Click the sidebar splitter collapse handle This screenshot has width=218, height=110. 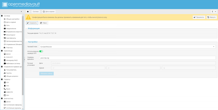coord(25,60)
